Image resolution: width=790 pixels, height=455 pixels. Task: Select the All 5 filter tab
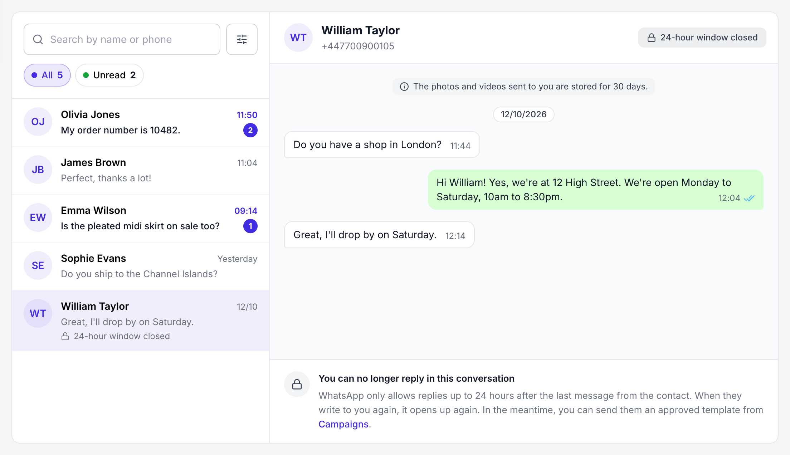47,75
